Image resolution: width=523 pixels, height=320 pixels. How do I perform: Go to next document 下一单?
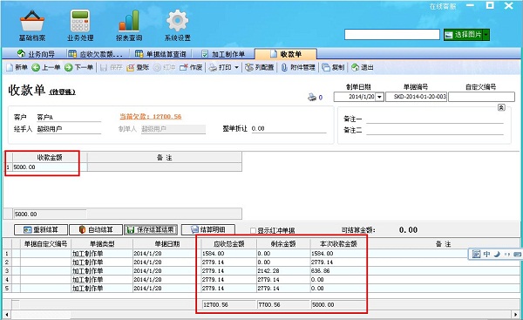click(78, 67)
